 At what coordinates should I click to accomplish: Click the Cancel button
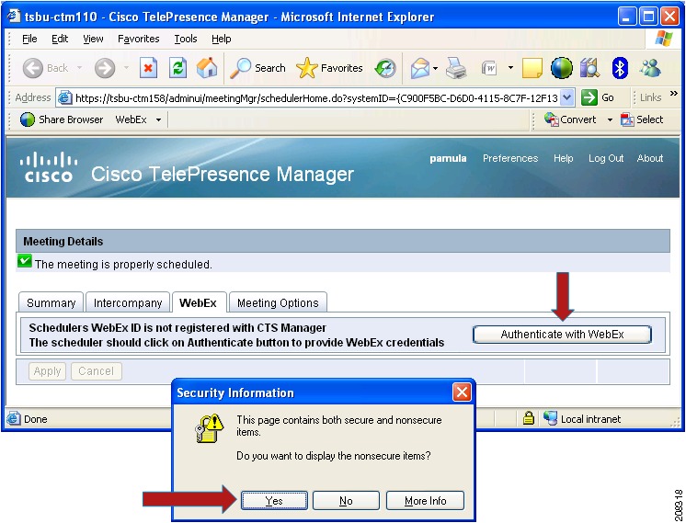97,371
